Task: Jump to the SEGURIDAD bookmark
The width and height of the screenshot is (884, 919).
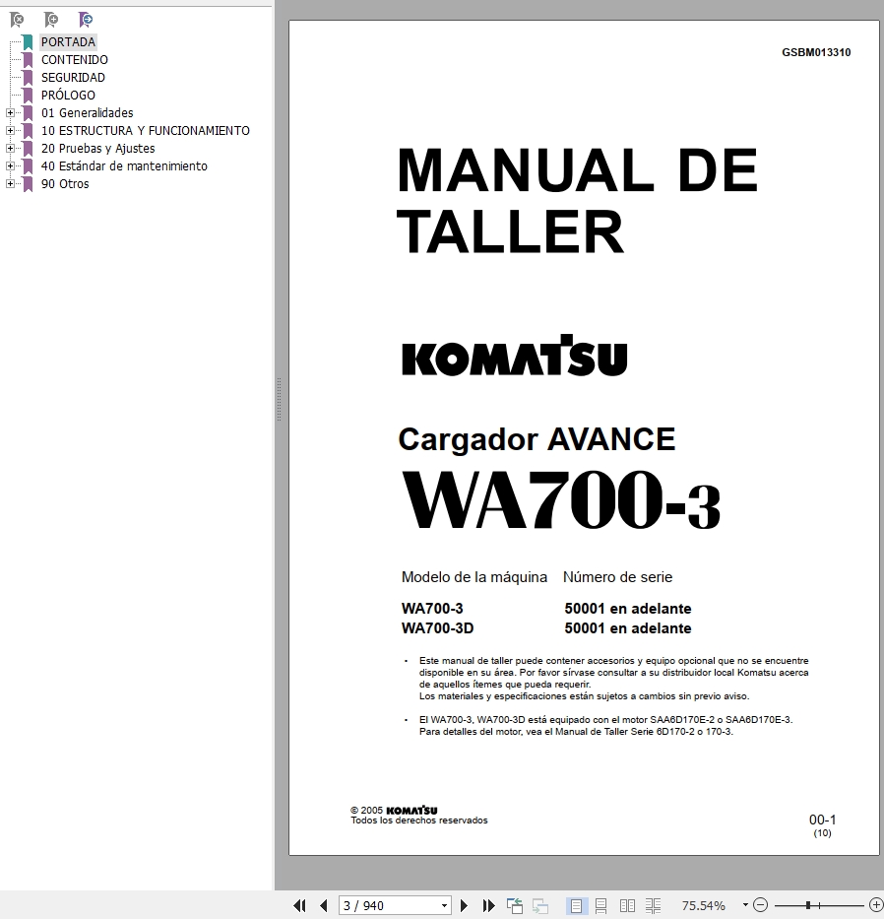Action: click(x=73, y=78)
